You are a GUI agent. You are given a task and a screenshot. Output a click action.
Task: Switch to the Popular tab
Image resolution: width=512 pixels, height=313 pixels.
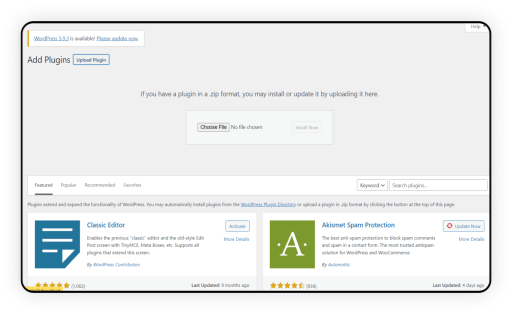tap(68, 185)
